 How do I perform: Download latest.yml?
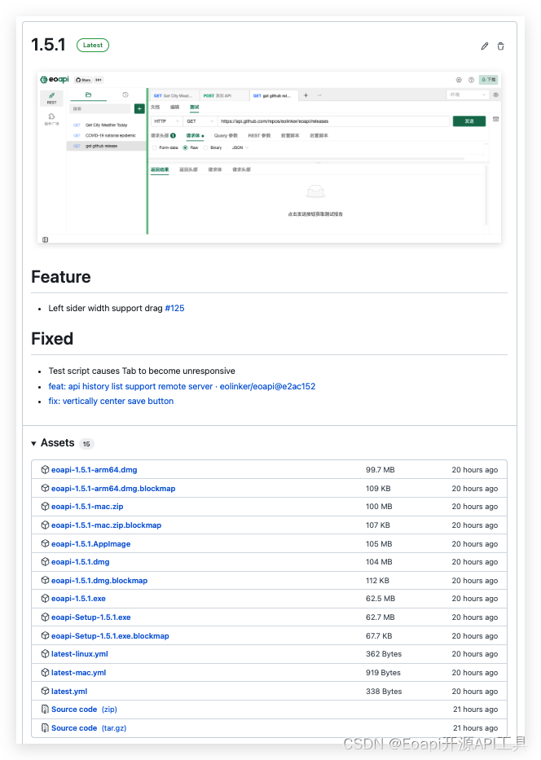click(69, 692)
